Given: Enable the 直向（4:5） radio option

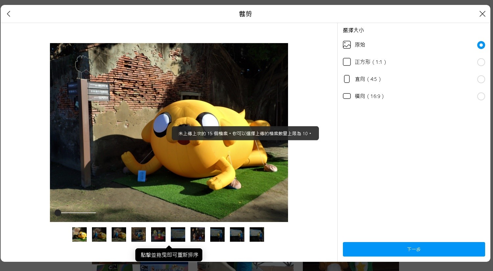Looking at the screenshot, I should point(481,79).
